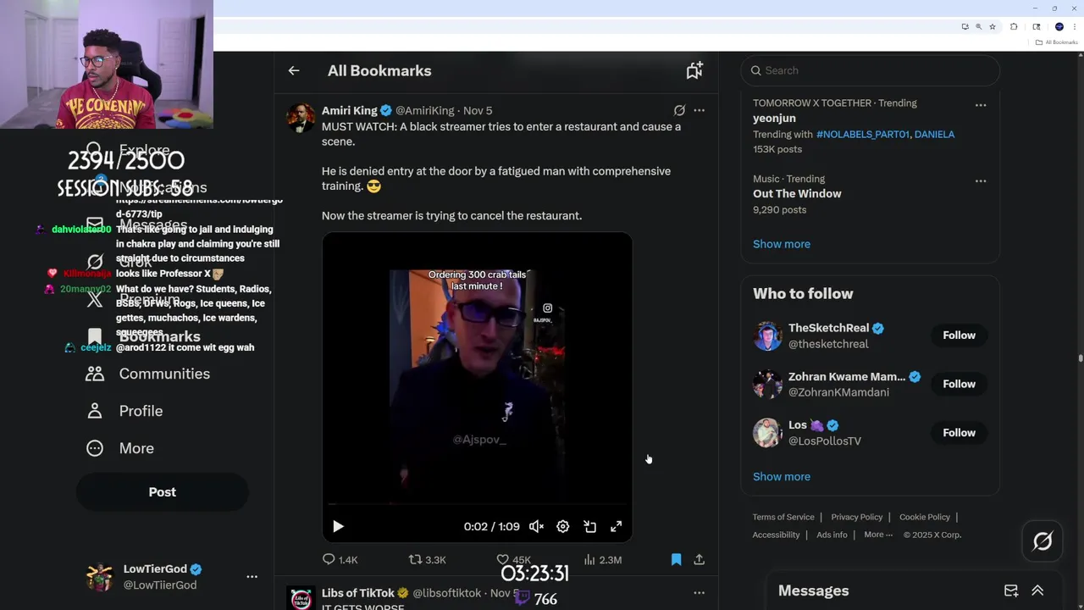
Task: Click the X search field
Action: 870,70
